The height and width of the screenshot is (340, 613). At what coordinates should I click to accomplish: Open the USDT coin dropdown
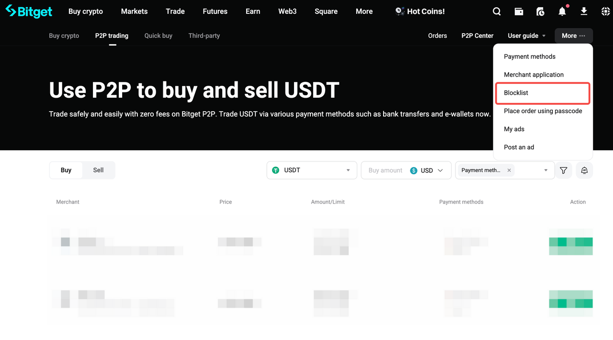coord(312,170)
